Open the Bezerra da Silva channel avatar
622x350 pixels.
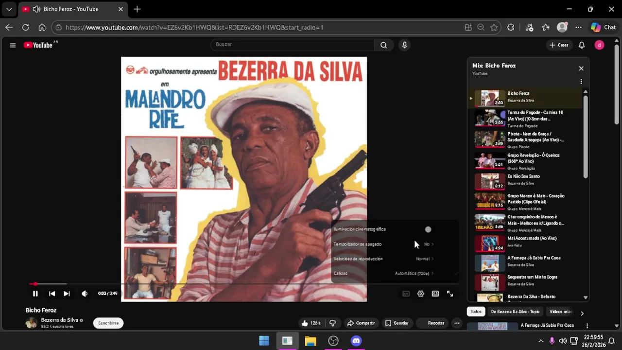click(x=31, y=323)
